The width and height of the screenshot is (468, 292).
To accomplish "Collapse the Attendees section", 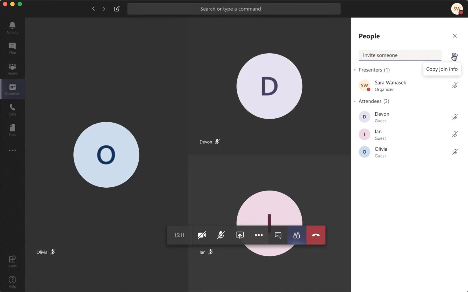I will tap(355, 101).
